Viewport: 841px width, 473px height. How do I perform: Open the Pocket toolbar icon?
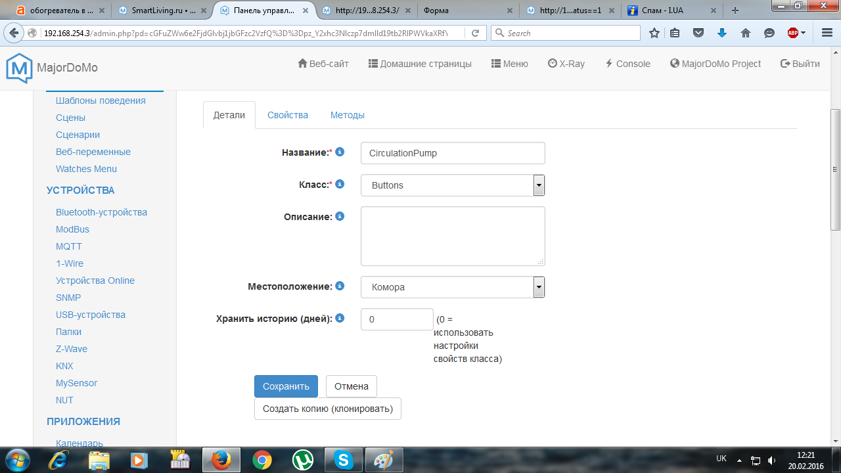(699, 33)
